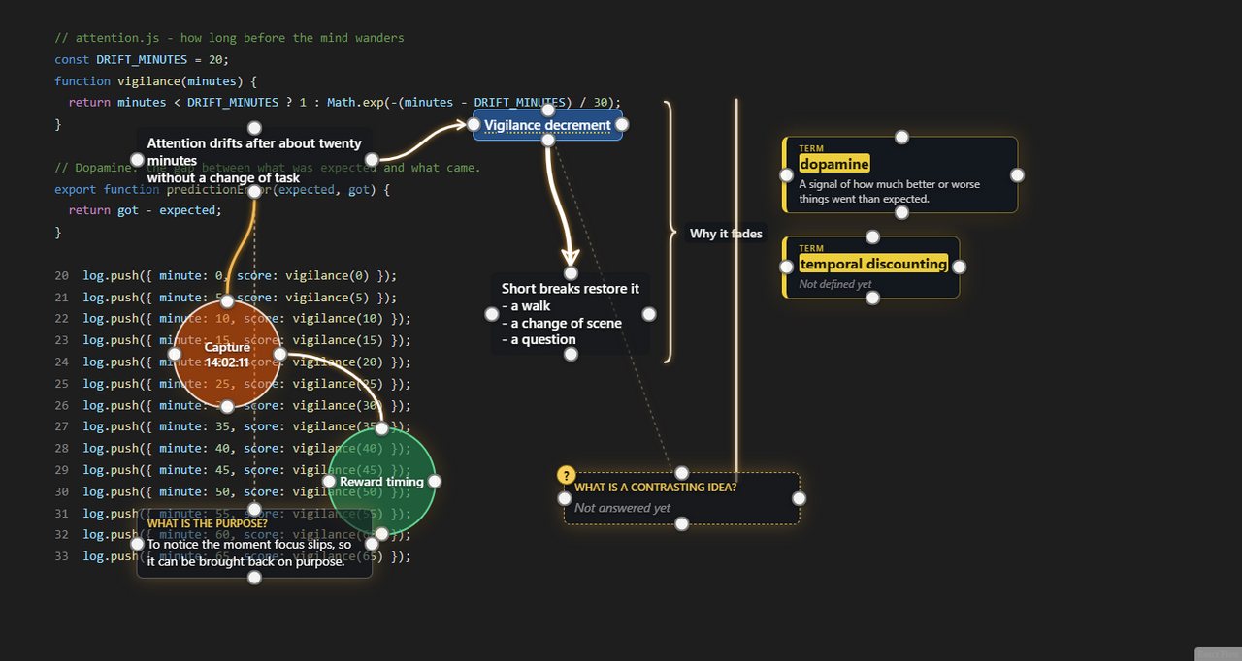
Task: Click right handle of Capture circle
Action: click(x=280, y=354)
